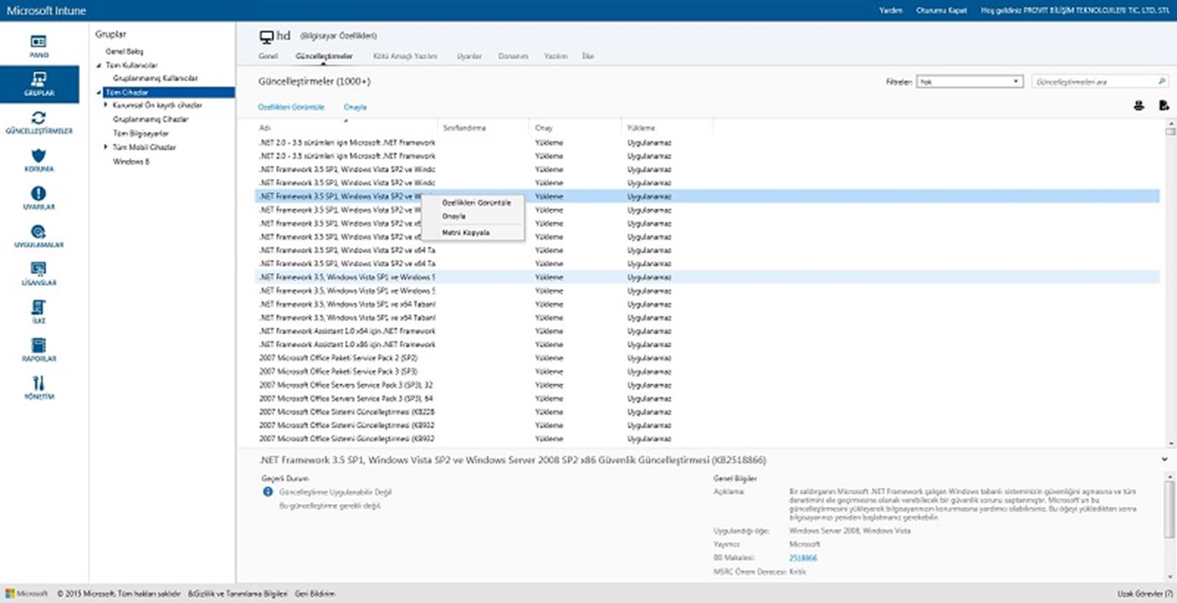Select Gruplanmamış Cihazlar tree item
Screen dimensions: 1177x603
pos(151,120)
